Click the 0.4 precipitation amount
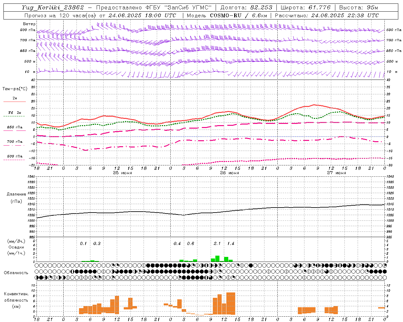This screenshot has width=403, height=322. pos(177,244)
